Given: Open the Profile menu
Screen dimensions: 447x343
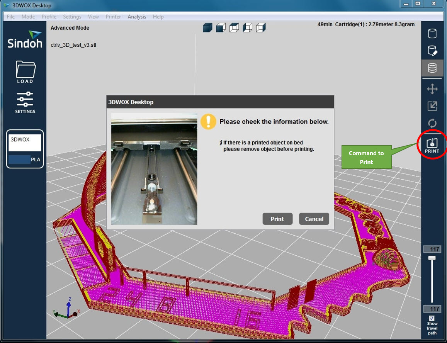Looking at the screenshot, I should [x=49, y=17].
